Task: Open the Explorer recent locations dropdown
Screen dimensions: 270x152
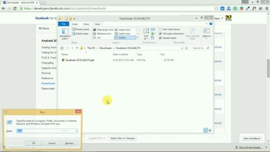Action: [73, 48]
